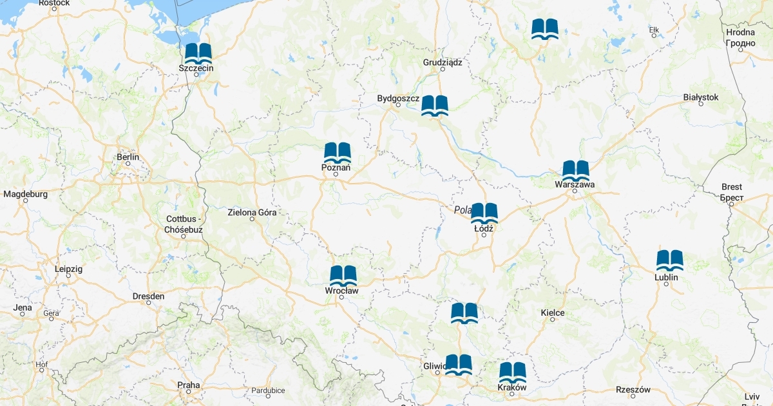Click the book marker over Warszawa
The width and height of the screenshot is (773, 406).
(x=576, y=170)
